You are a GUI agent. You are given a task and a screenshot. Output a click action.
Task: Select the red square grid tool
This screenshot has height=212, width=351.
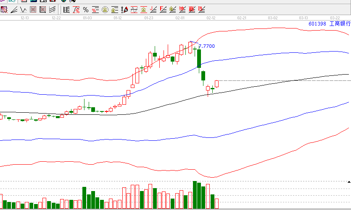[33, 10]
